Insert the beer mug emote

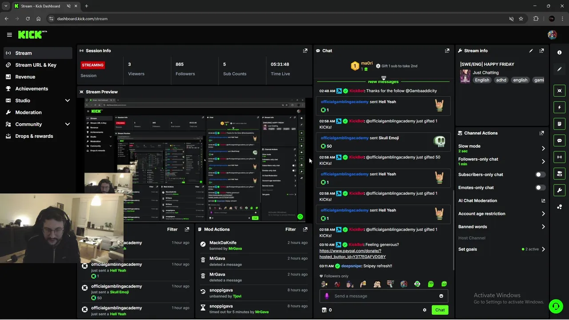pos(363,284)
